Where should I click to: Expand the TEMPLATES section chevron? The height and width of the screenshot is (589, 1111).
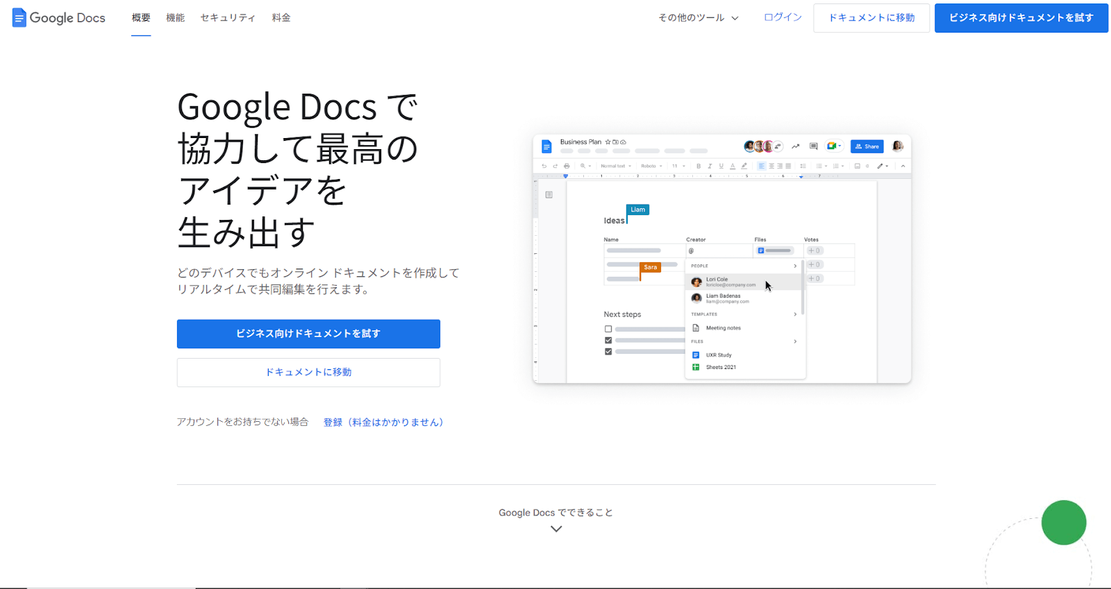[x=795, y=314]
